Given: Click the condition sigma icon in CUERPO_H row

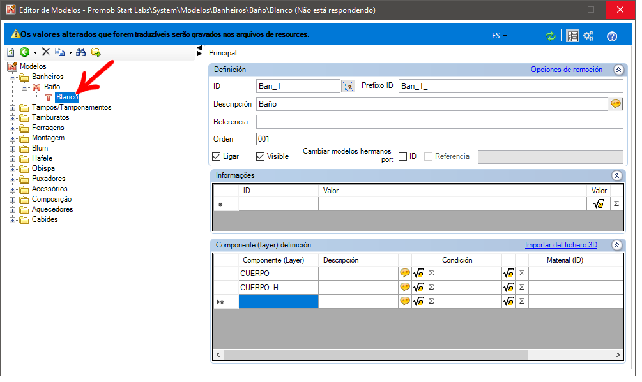Looking at the screenshot, I should (522, 287).
